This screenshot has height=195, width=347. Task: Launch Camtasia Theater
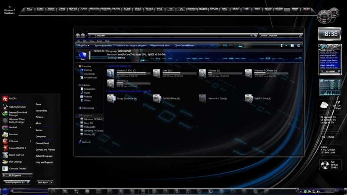pyautogui.click(x=14, y=169)
